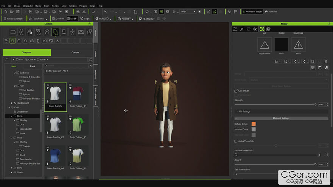This screenshot has width=333, height=187.
Task: Select the Basic T-shirts_A3 green thumbnail
Action: pyautogui.click(x=78, y=127)
